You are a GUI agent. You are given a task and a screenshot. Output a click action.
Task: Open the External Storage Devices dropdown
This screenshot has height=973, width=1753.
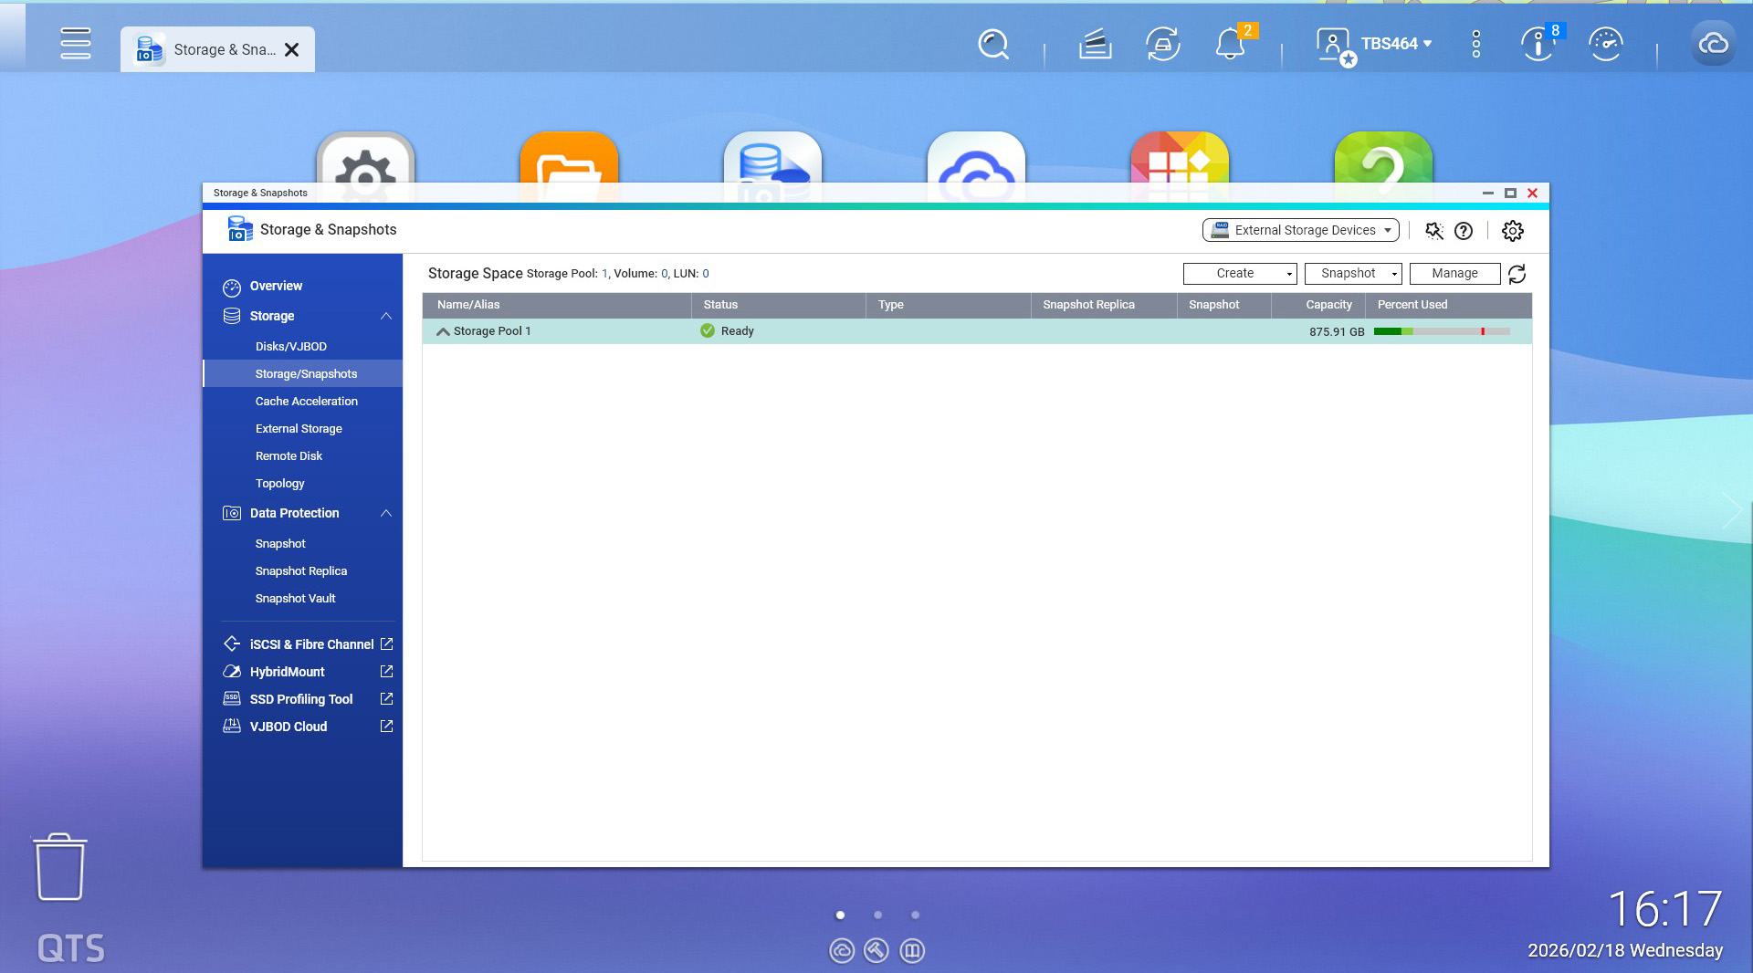point(1300,231)
